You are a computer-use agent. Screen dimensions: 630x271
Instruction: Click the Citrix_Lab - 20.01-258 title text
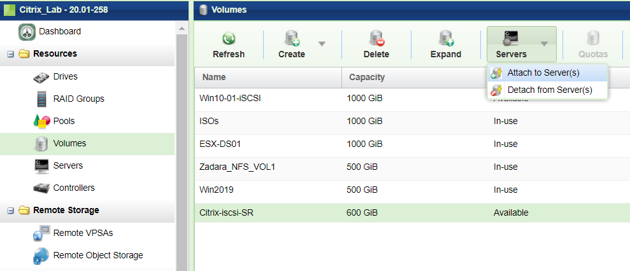click(x=64, y=10)
